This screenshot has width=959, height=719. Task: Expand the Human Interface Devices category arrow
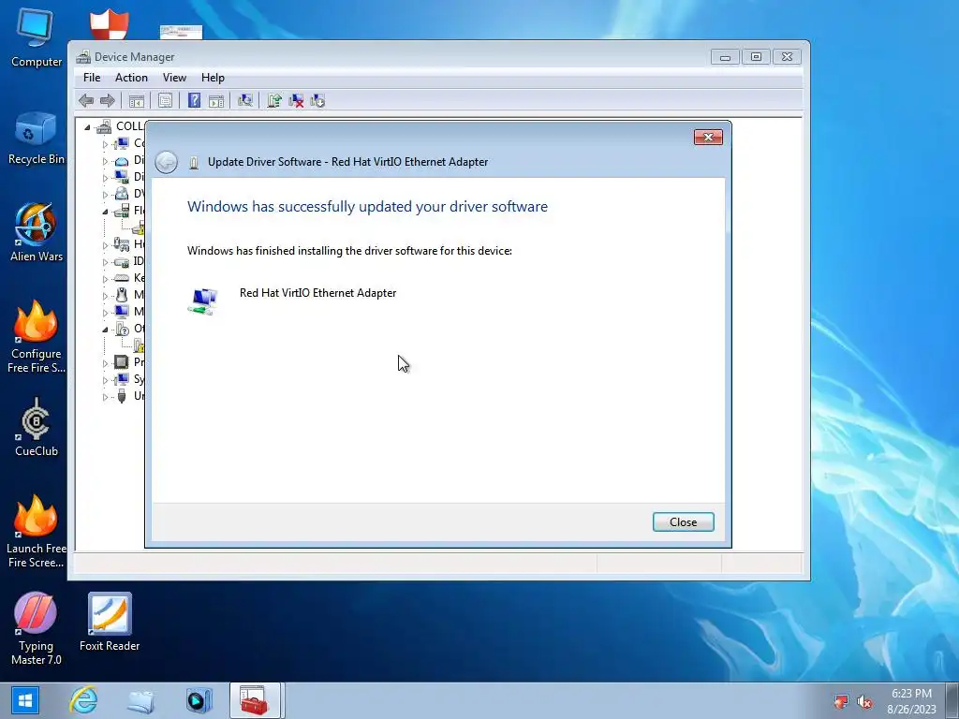[x=105, y=245]
